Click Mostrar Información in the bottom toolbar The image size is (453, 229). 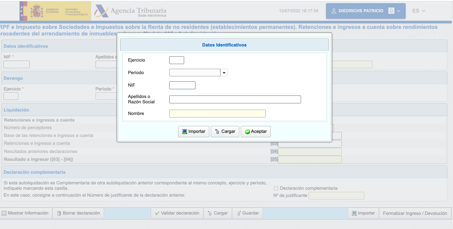pos(25,213)
